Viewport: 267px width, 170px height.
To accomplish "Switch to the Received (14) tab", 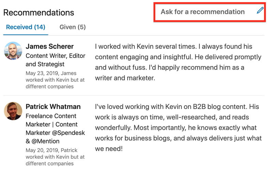I will click(x=26, y=27).
